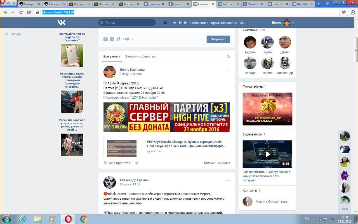Click the skull avatar of Александр Ерёмин
The image size is (358, 224).
click(x=110, y=183)
